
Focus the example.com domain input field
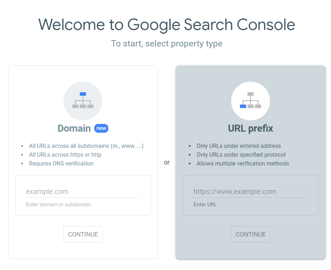tap(83, 192)
